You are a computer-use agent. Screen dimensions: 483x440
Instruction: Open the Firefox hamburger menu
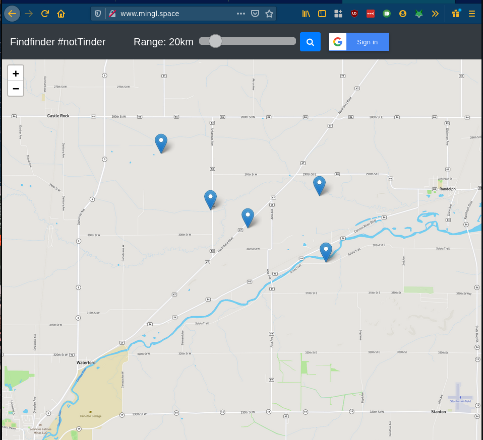(471, 14)
